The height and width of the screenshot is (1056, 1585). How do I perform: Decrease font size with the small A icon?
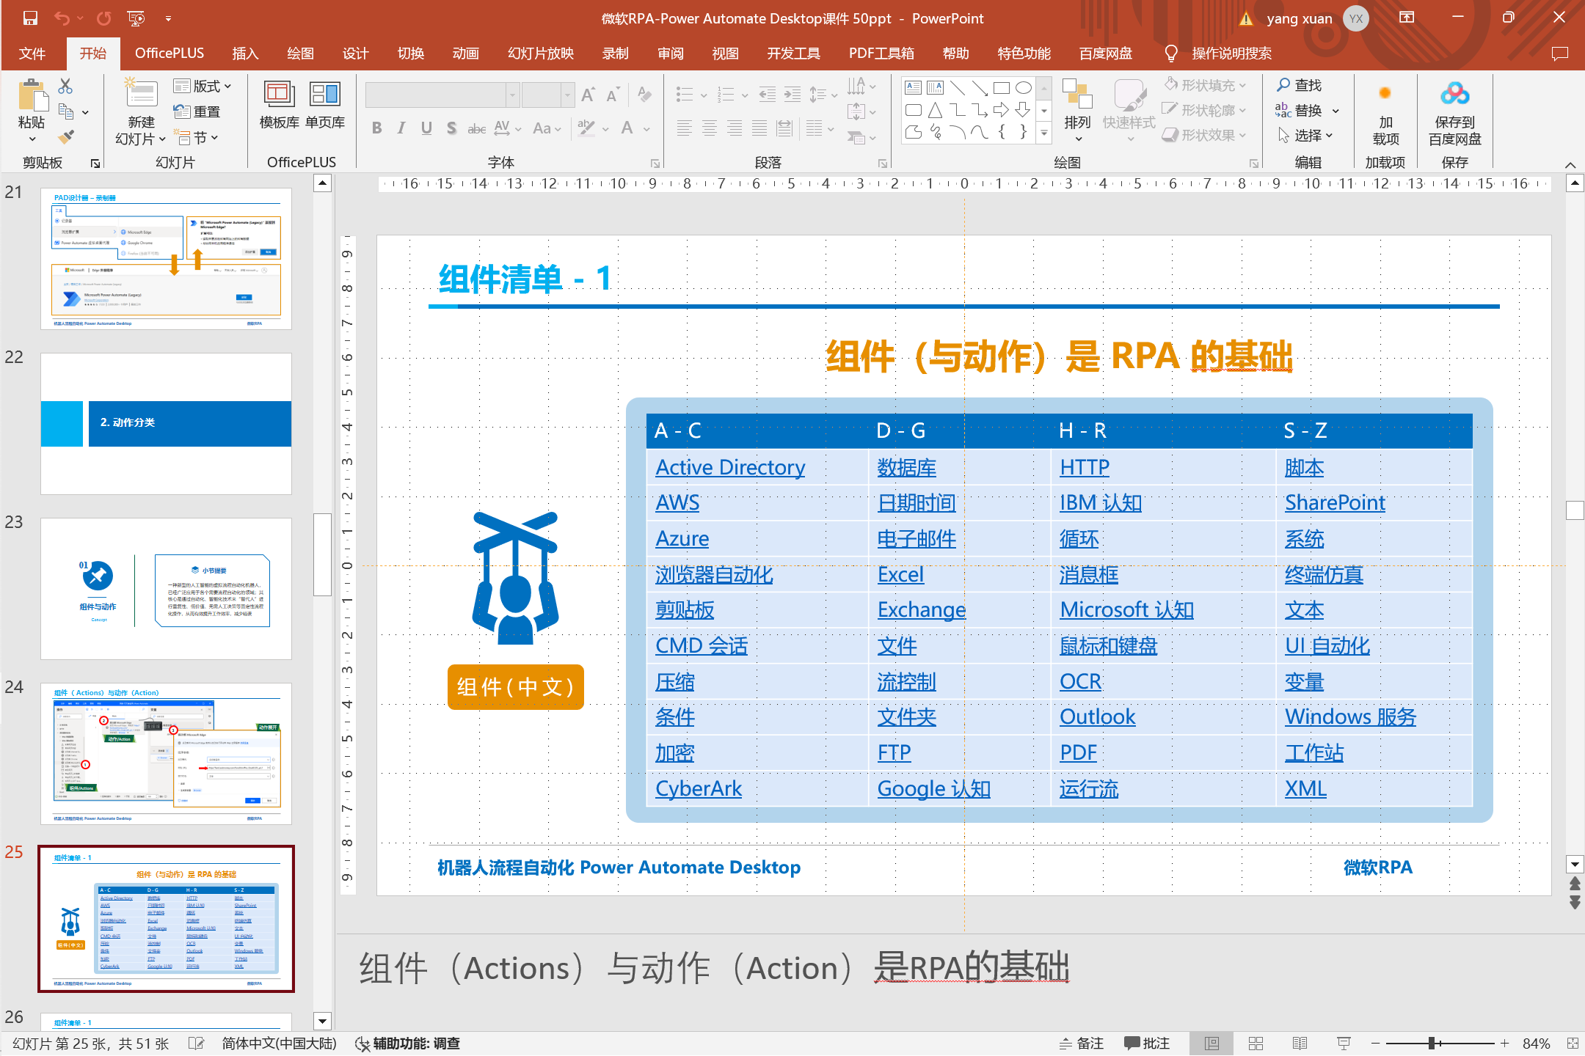pos(613,95)
